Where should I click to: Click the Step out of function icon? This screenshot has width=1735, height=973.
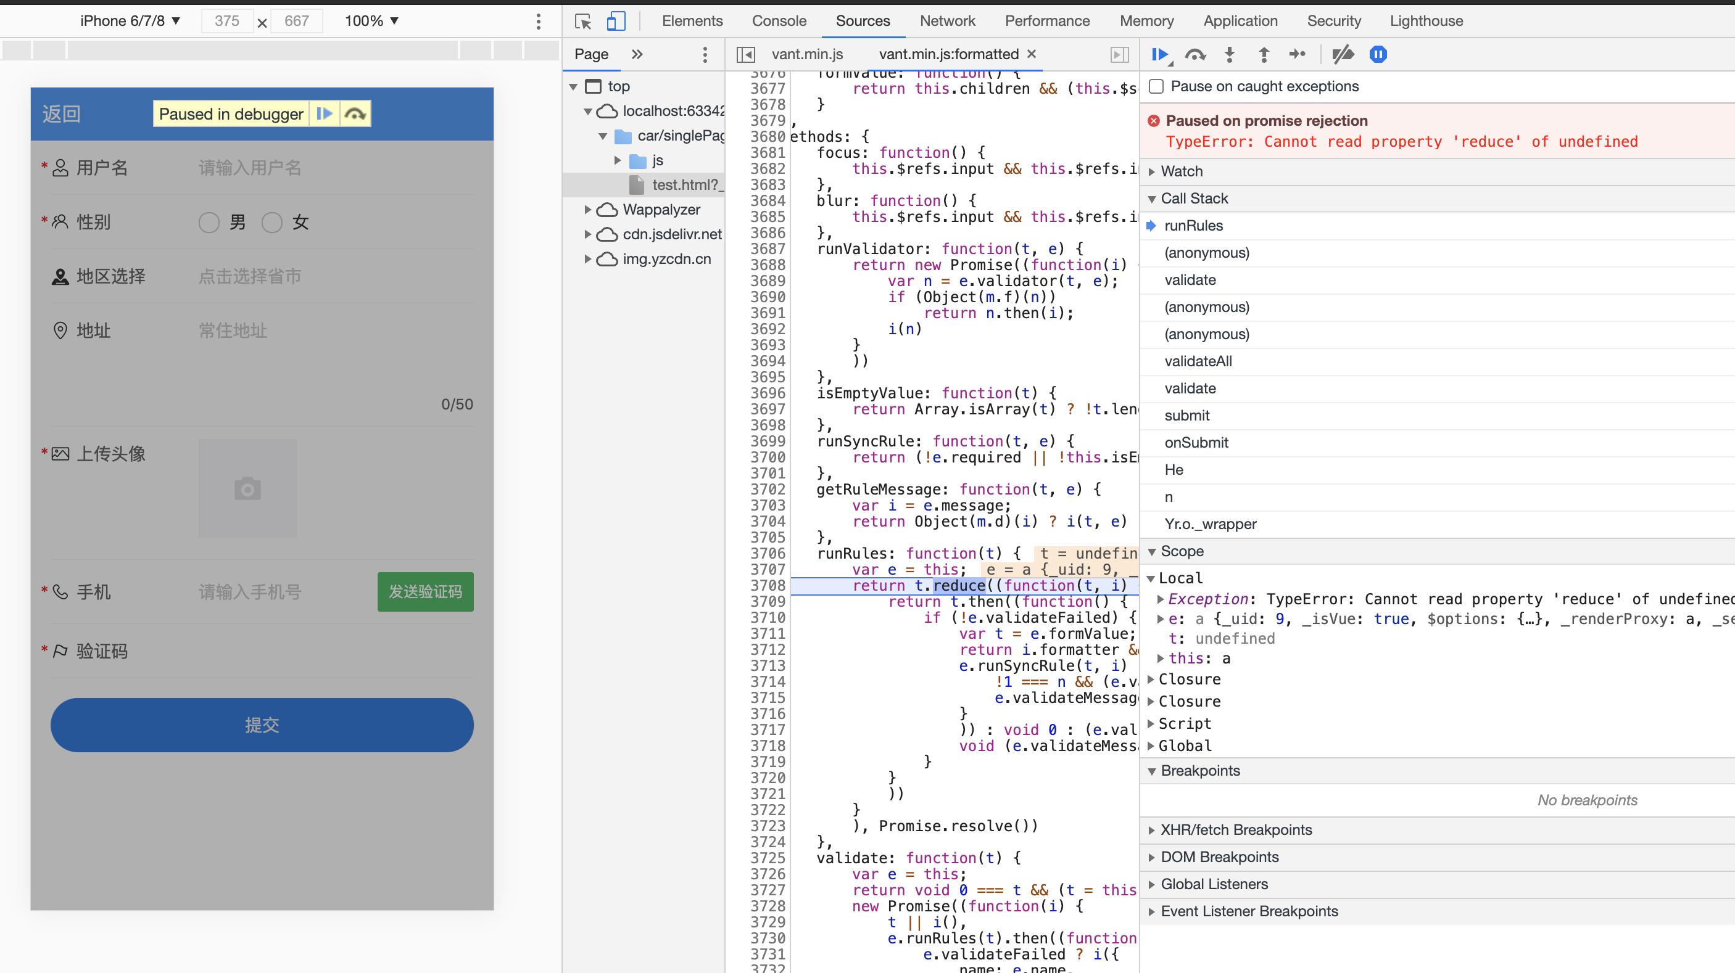[1264, 54]
